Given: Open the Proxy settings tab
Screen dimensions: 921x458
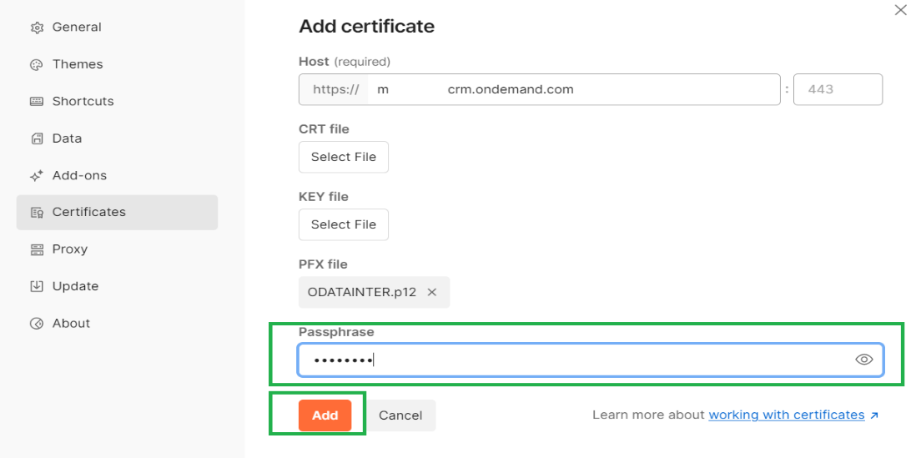Looking at the screenshot, I should point(118,249).
